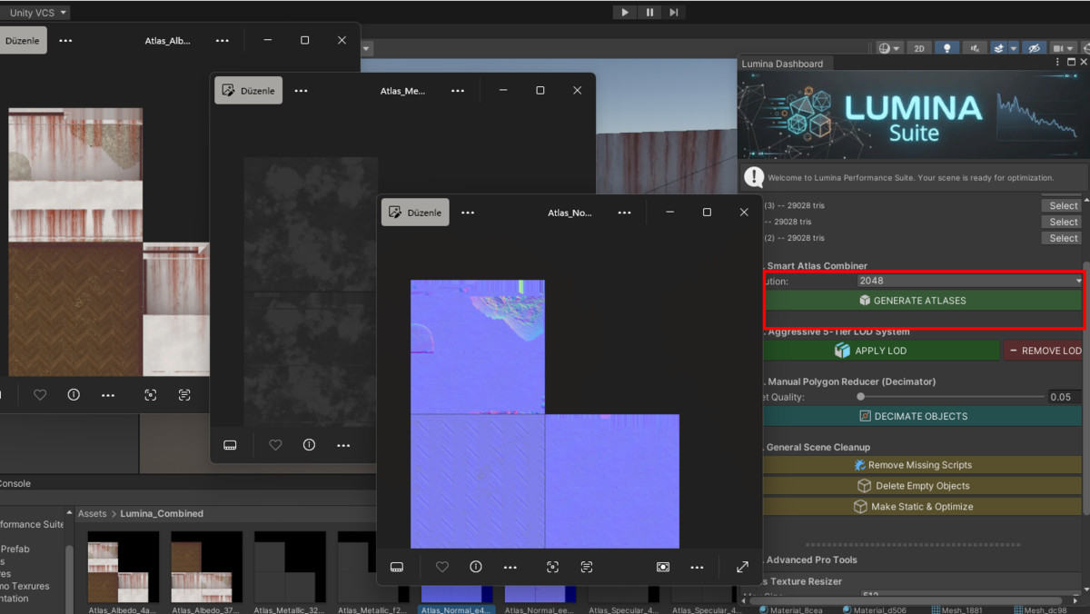Open bottom more options in Atlas_Me window

click(343, 445)
